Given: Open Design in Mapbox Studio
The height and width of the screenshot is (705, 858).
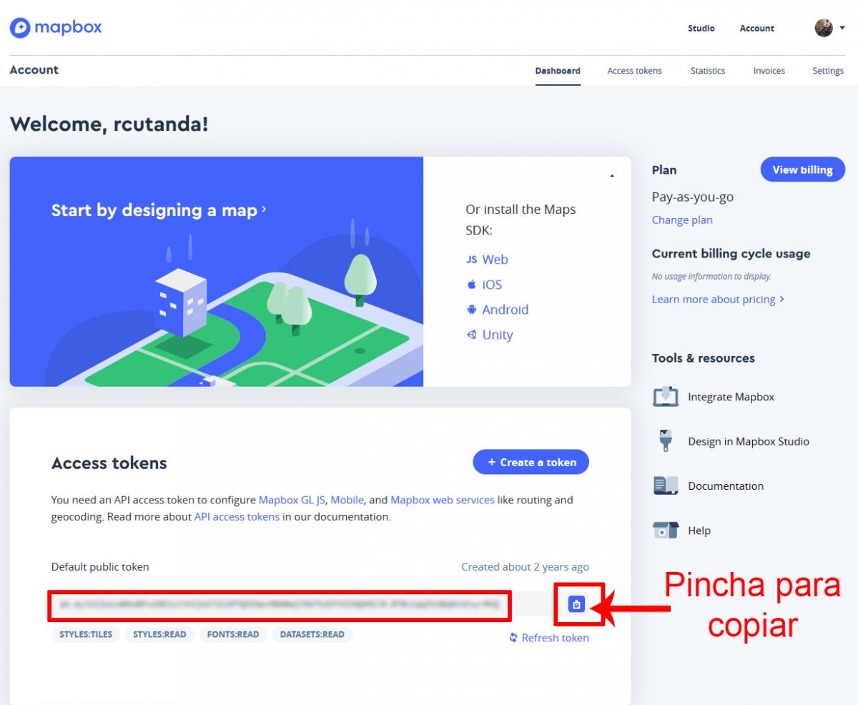Looking at the screenshot, I should click(749, 442).
